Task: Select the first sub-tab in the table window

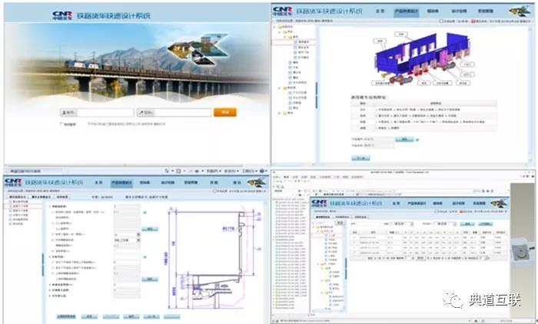Action: pyautogui.click(x=323, y=217)
